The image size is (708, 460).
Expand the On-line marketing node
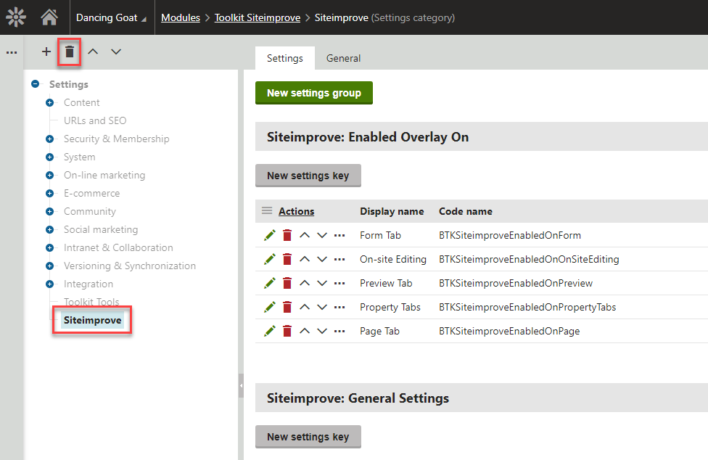pos(49,175)
